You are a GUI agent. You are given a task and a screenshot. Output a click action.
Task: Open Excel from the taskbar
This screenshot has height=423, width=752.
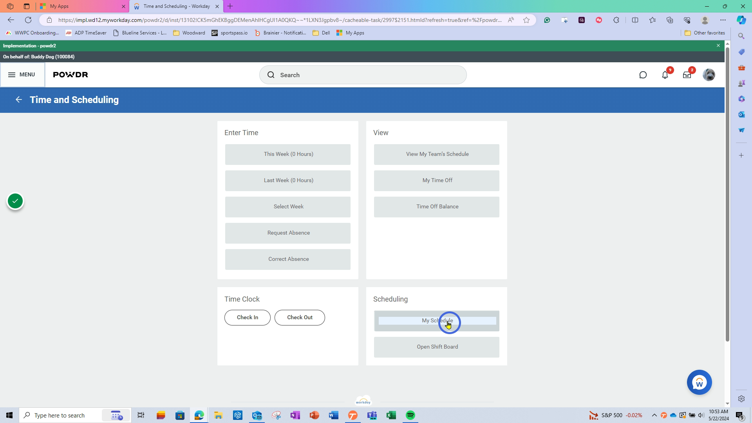click(x=391, y=415)
